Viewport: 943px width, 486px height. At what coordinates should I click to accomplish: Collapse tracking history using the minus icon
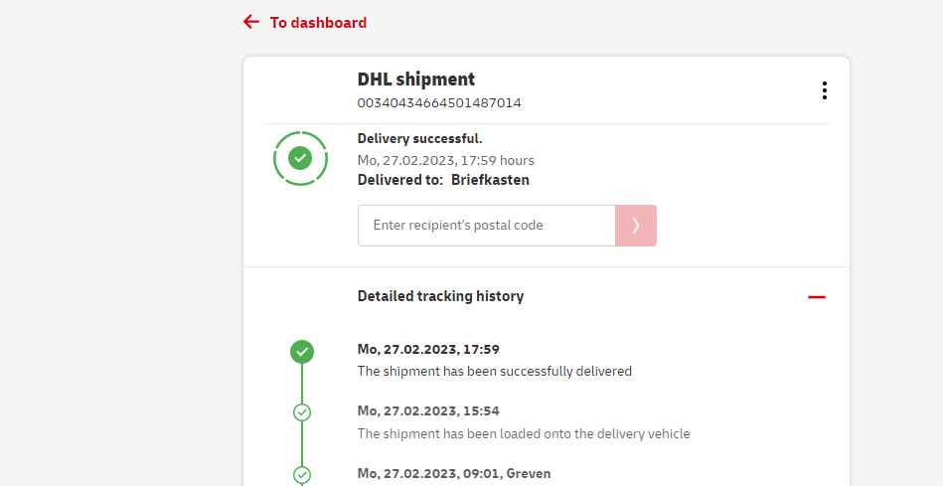pos(817,297)
